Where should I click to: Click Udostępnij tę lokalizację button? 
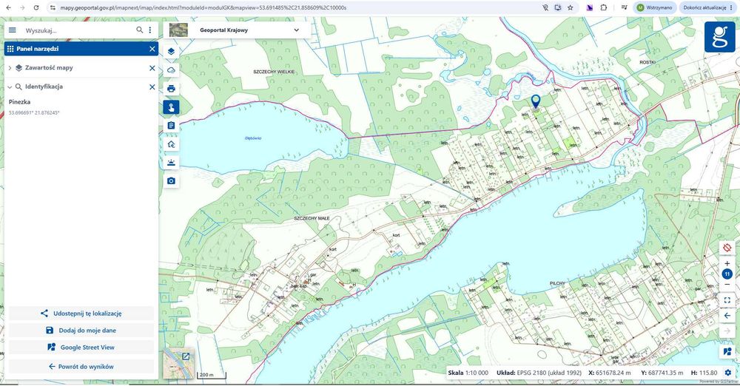[81, 314]
